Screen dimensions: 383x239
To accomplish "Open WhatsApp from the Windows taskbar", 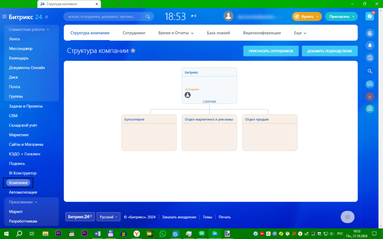I will pos(162,234).
